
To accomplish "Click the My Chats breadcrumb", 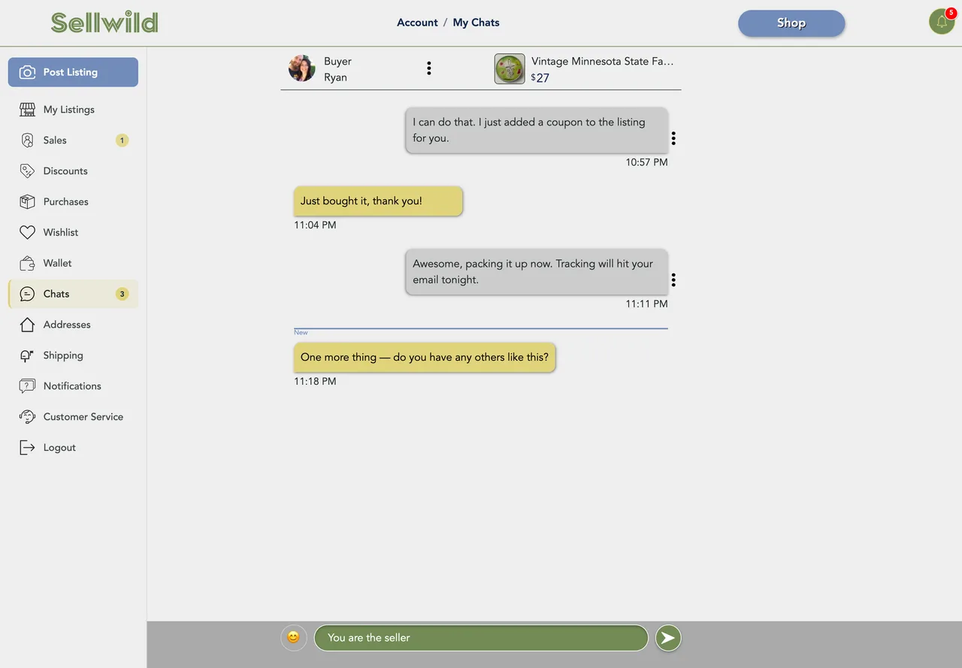I will click(476, 23).
